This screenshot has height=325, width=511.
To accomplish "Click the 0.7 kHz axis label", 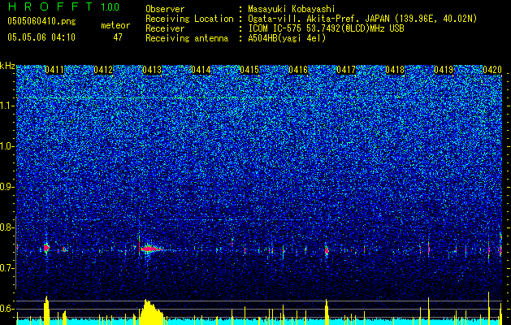I will coord(7,268).
